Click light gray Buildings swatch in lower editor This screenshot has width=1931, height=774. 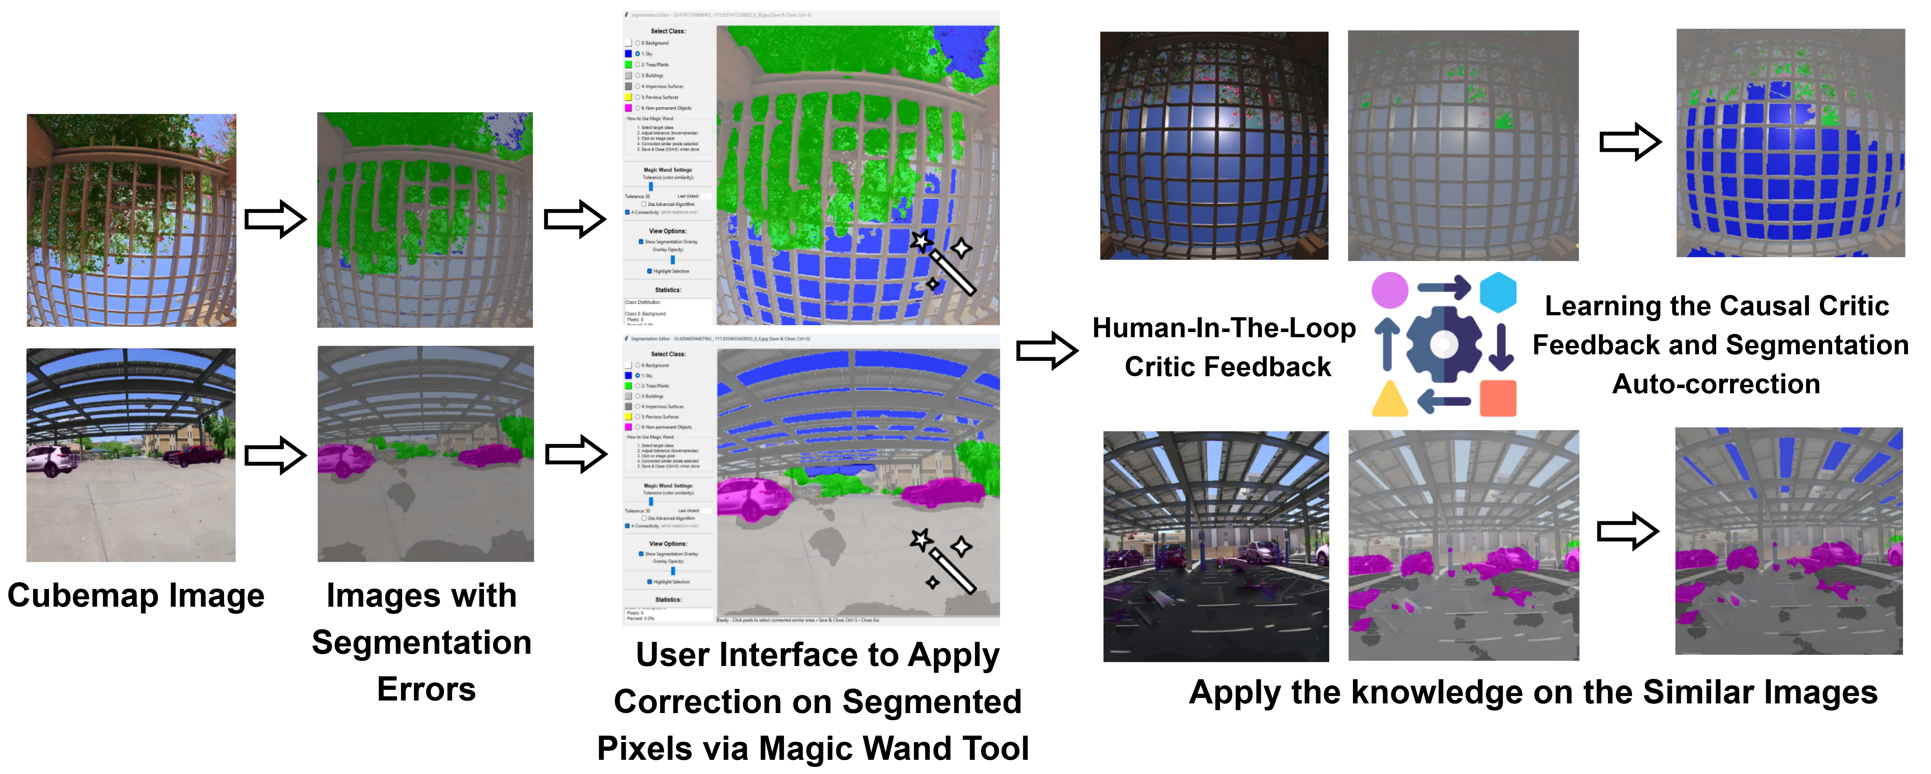click(x=628, y=397)
